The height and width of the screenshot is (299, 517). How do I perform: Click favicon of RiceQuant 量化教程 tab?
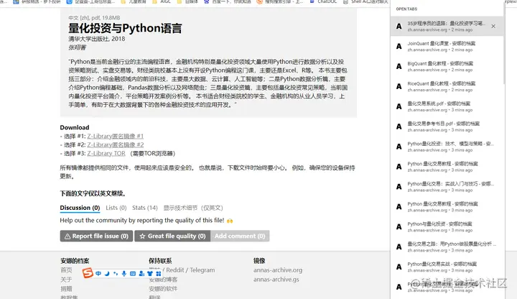(x=399, y=86)
